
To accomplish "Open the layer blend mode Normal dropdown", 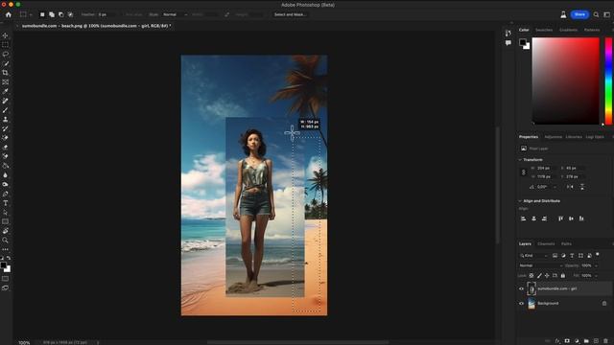I will coord(541,265).
